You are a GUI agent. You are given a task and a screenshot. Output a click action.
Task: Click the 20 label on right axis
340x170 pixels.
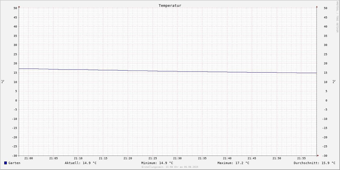pos(326,63)
